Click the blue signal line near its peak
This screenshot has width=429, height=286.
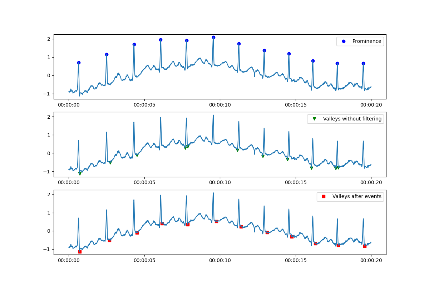tap(213, 43)
